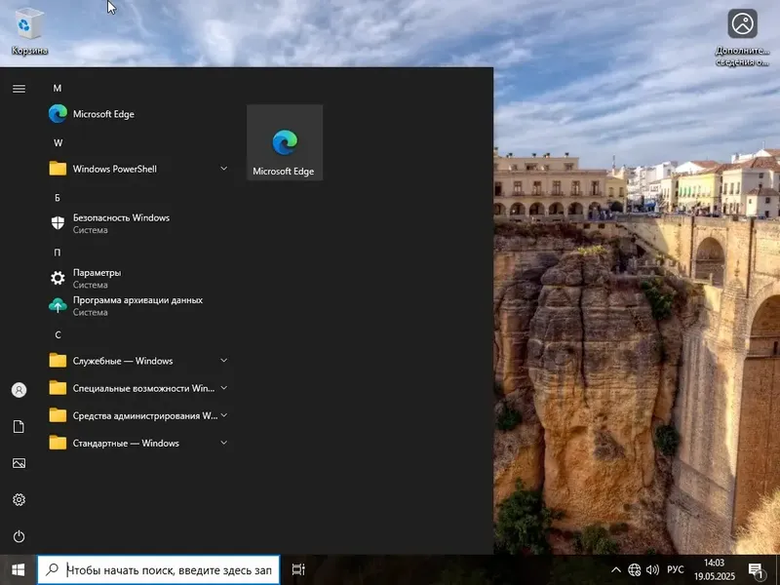Open the user account icon in Start
Viewport: 780px width, 585px height.
click(x=18, y=389)
